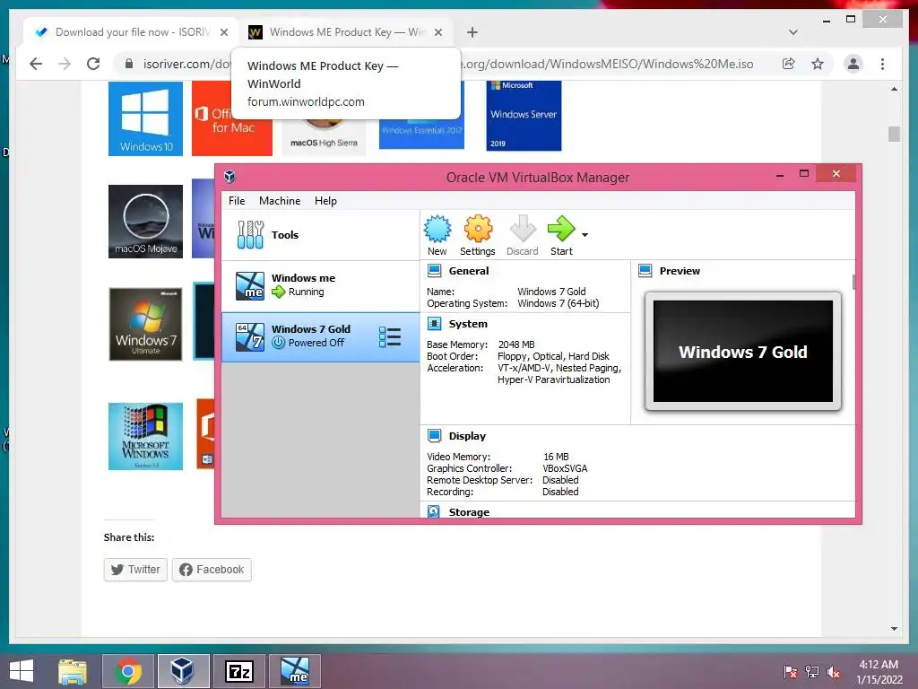Screen dimensions: 918x689
Task: Open the Start button dropdown arrow
Action: [585, 235]
